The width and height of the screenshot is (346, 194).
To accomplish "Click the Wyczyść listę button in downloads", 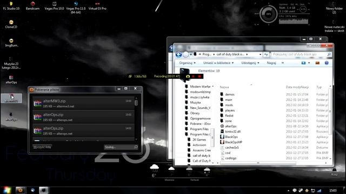I will (x=42, y=147).
